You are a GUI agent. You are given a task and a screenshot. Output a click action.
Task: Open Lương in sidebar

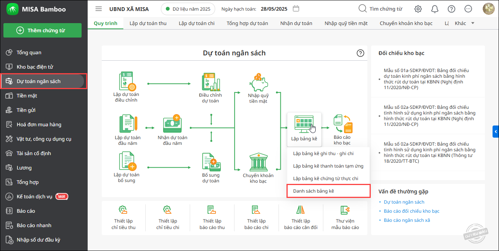[44, 168]
